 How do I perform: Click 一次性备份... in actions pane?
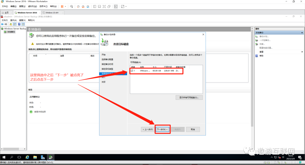[x=265, y=40]
